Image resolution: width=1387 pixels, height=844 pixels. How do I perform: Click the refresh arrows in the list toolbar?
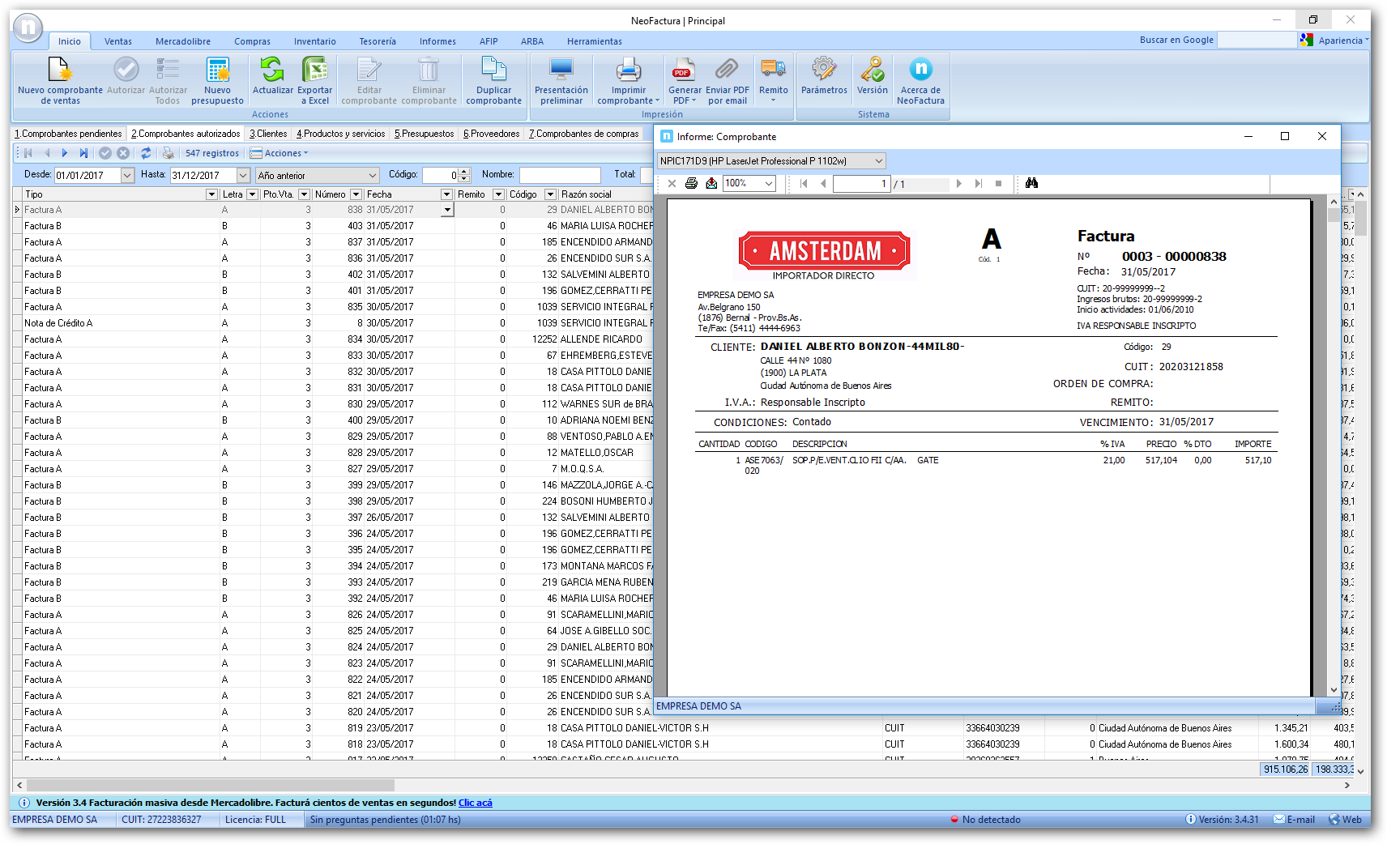tap(146, 153)
